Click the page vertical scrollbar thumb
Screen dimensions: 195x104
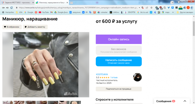coord(194,28)
